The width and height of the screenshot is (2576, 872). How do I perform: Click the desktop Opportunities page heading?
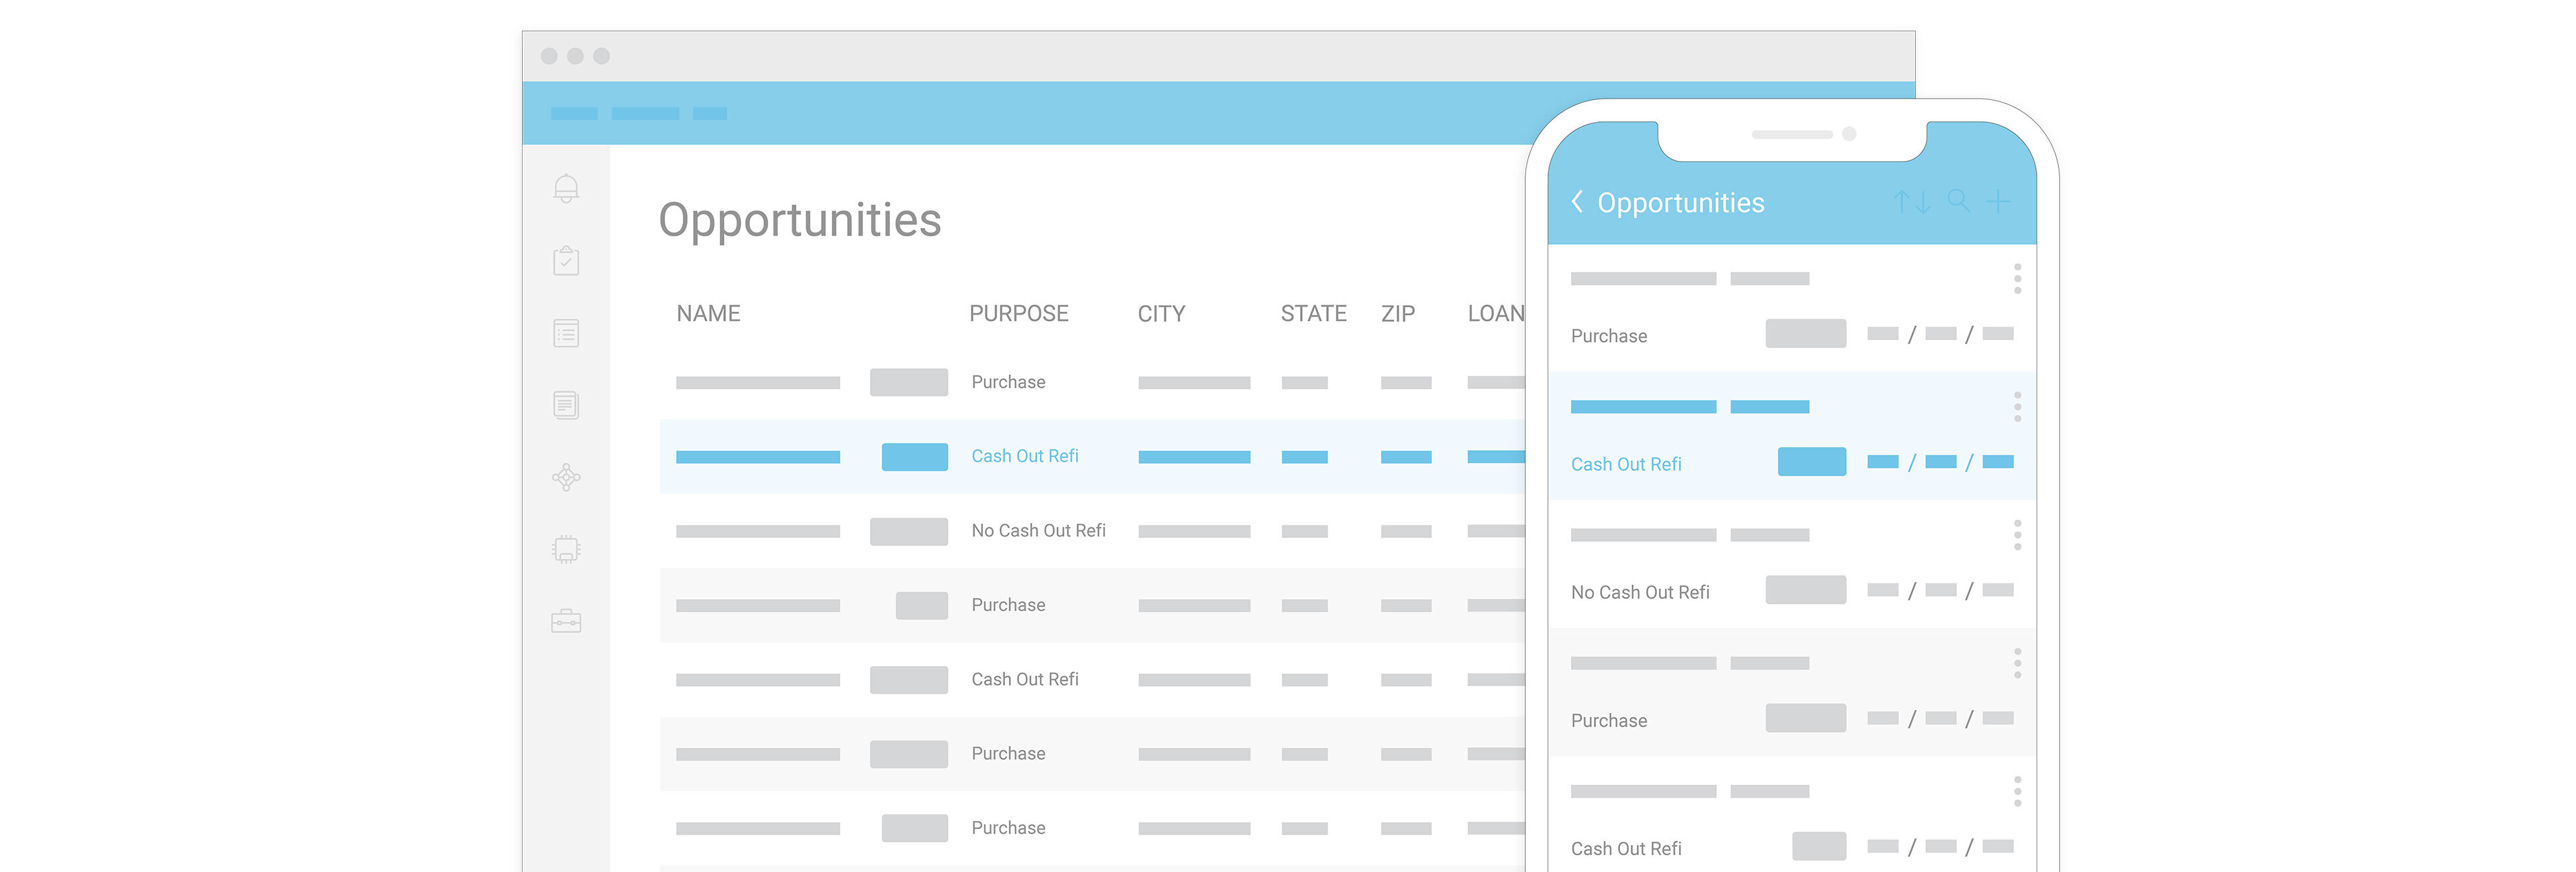[x=800, y=220]
